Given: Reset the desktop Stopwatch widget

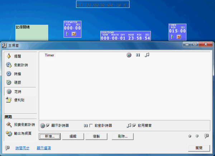Looking at the screenshot, I should [x=74, y=34].
